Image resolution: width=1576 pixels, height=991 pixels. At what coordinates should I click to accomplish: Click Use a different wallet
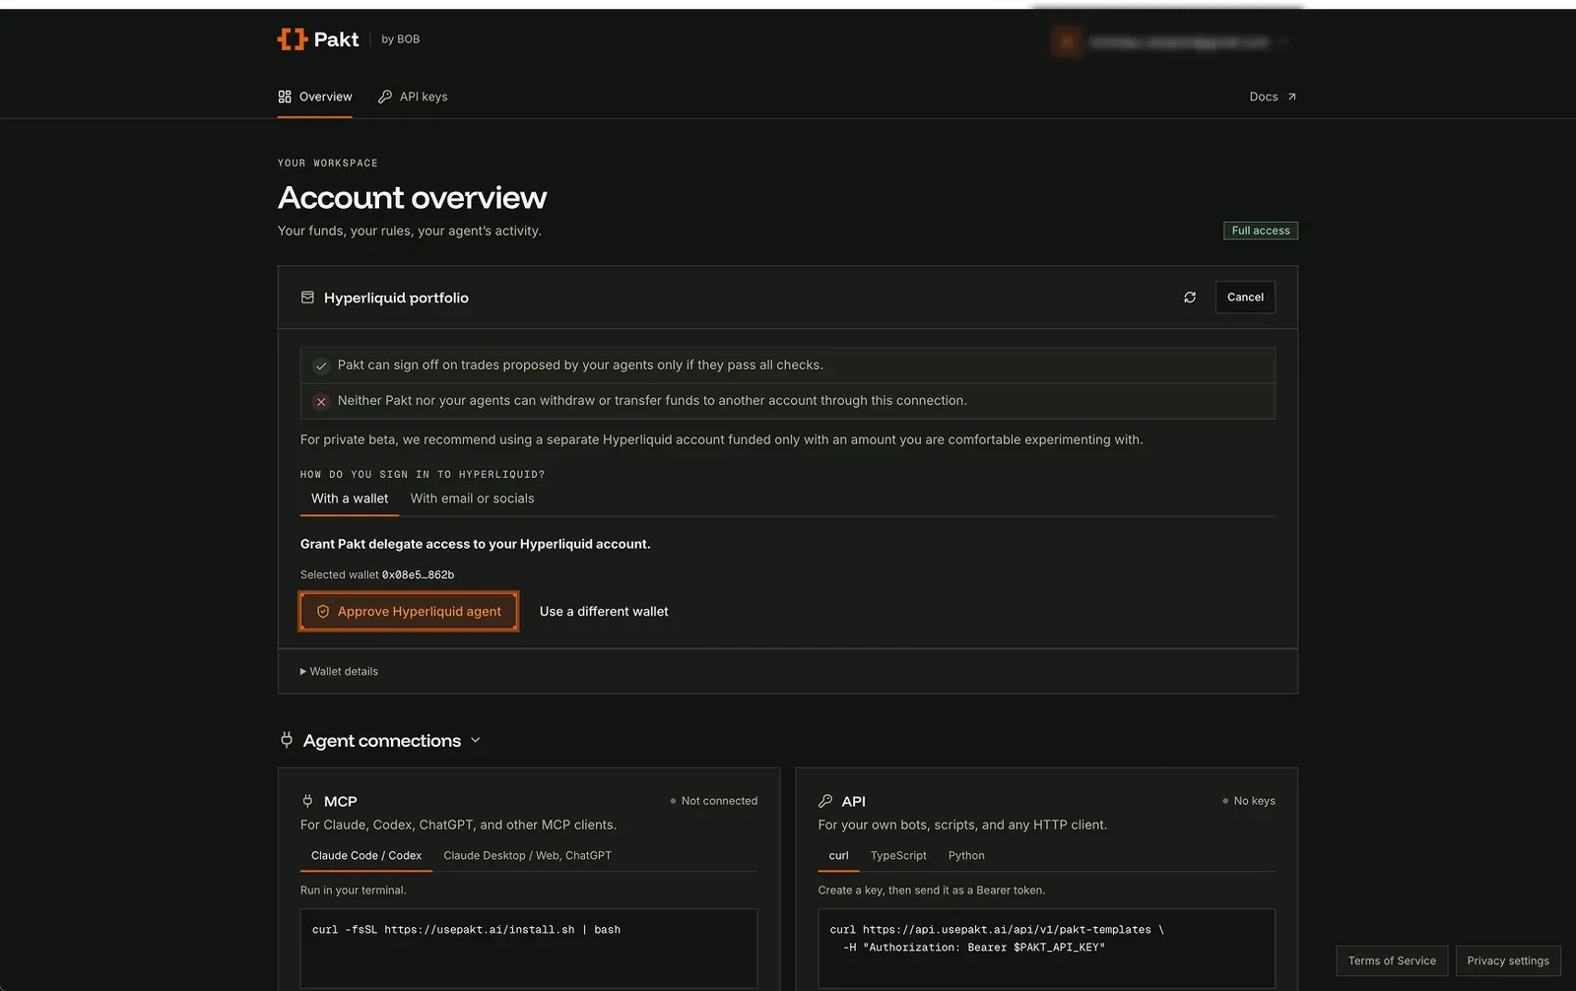[604, 612]
